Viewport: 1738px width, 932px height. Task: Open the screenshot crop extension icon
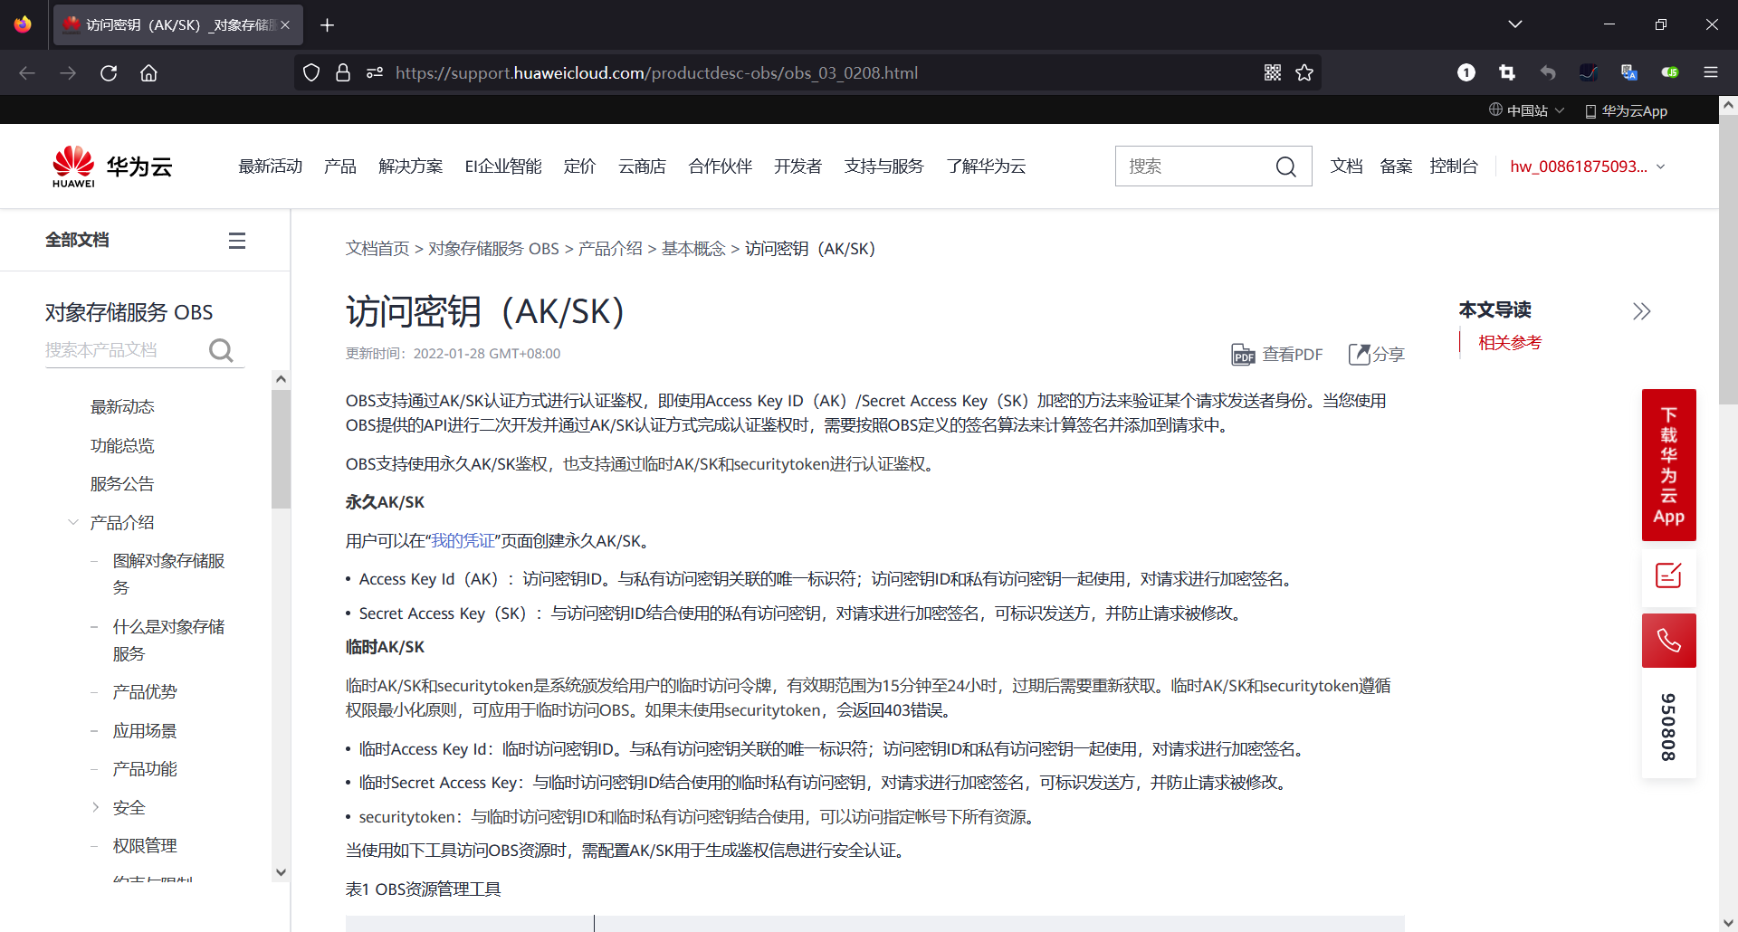tap(1506, 72)
